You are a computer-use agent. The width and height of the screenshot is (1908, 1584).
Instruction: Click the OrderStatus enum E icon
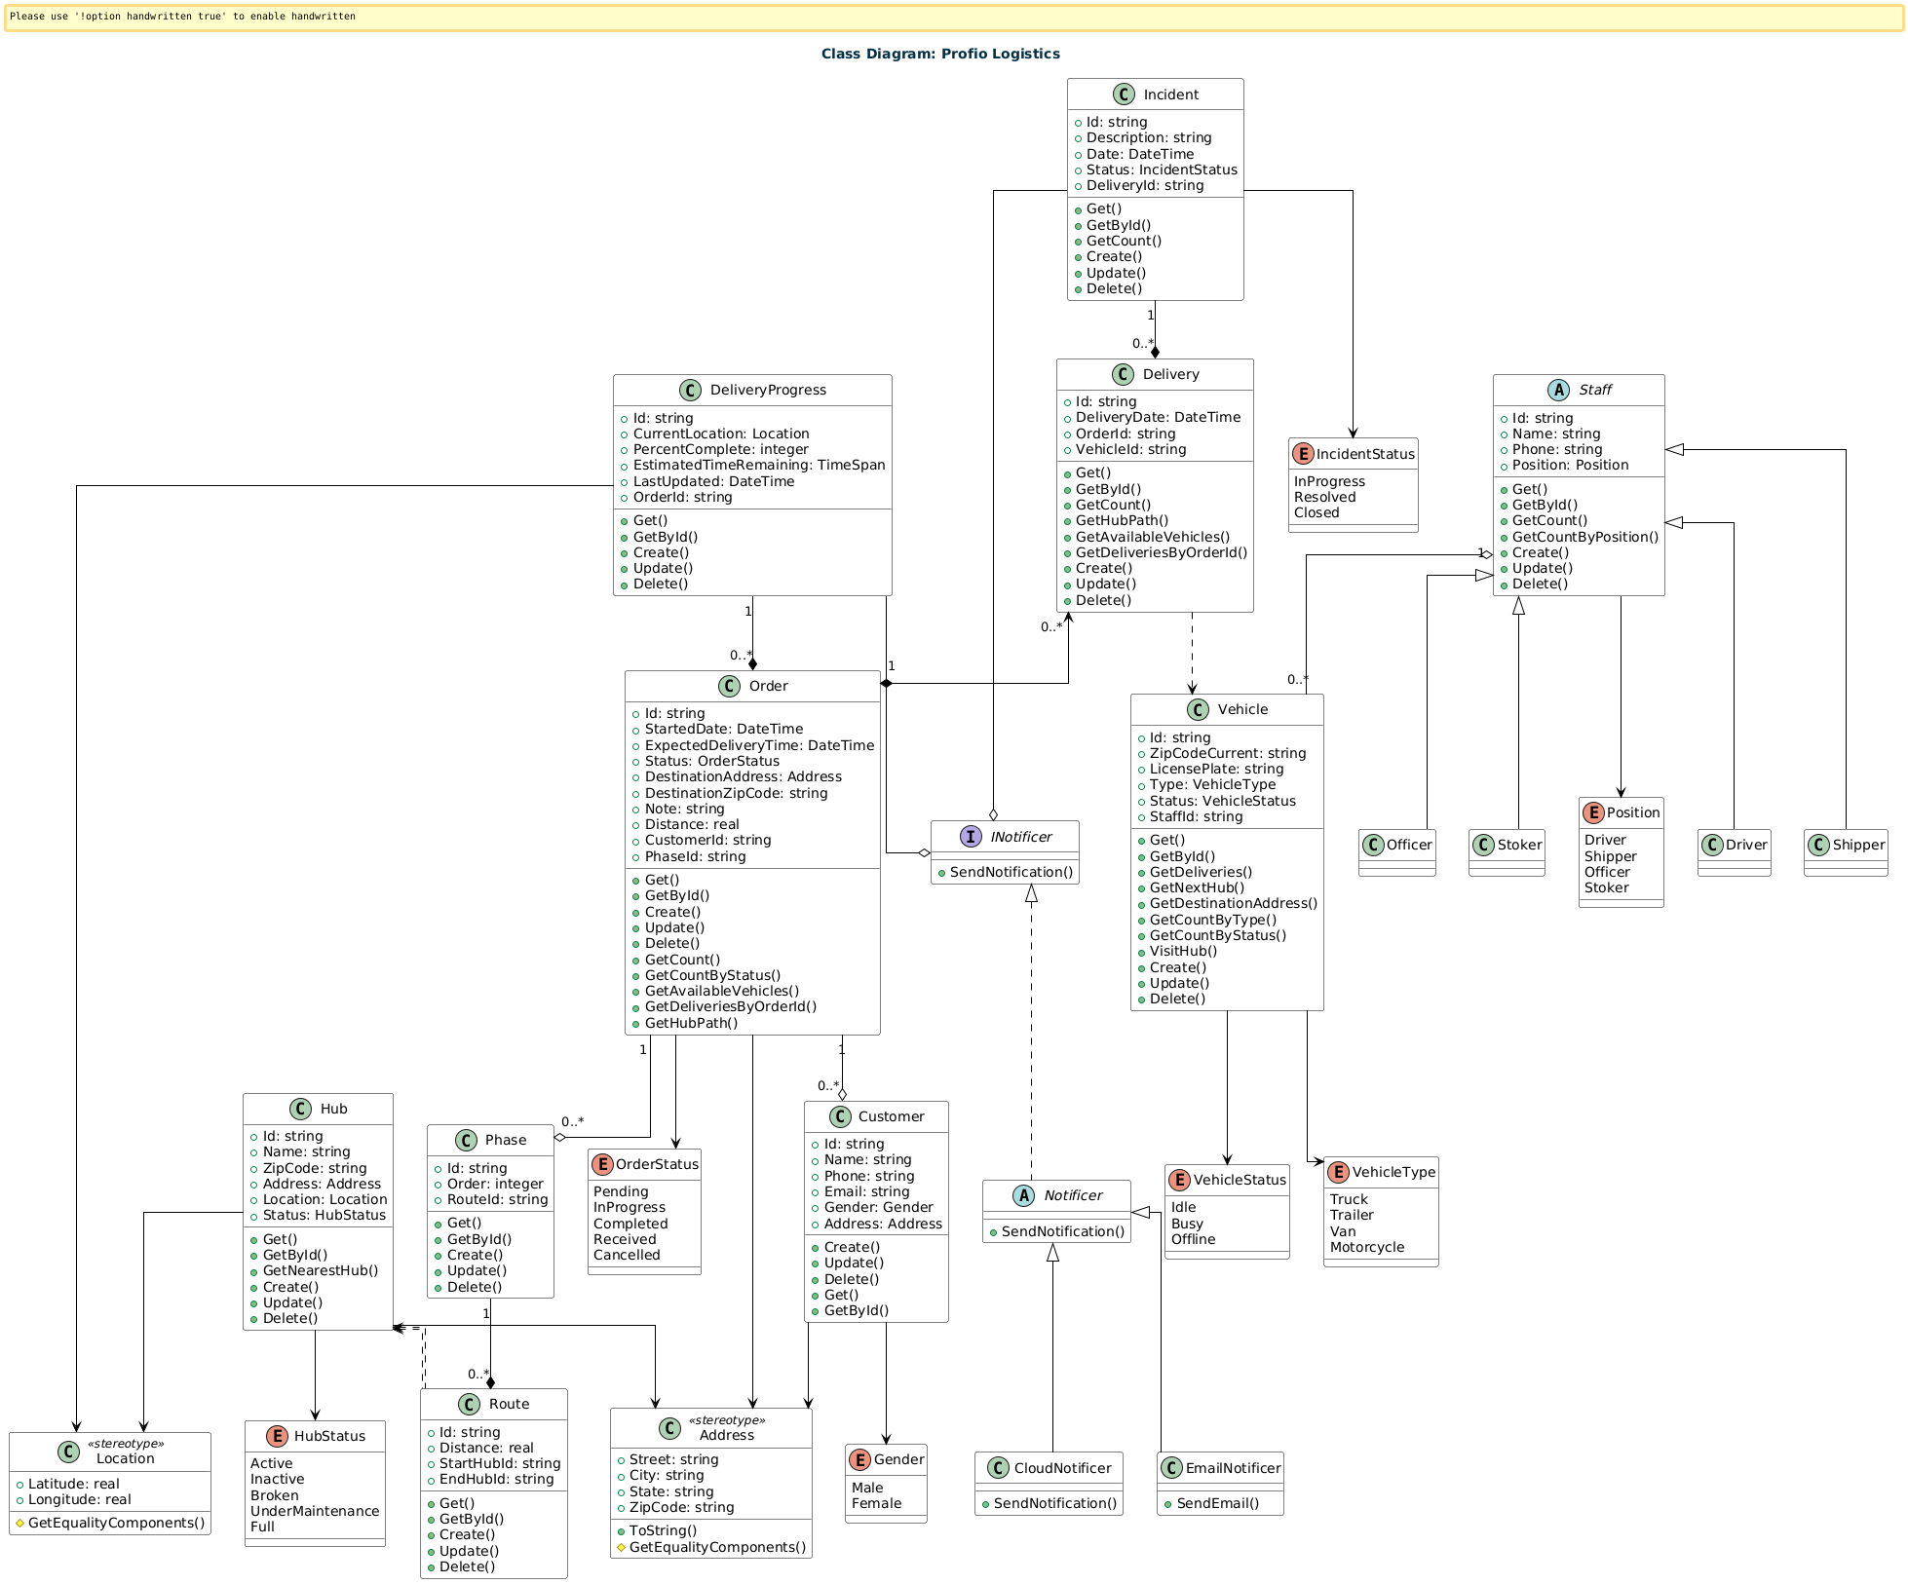point(602,1164)
